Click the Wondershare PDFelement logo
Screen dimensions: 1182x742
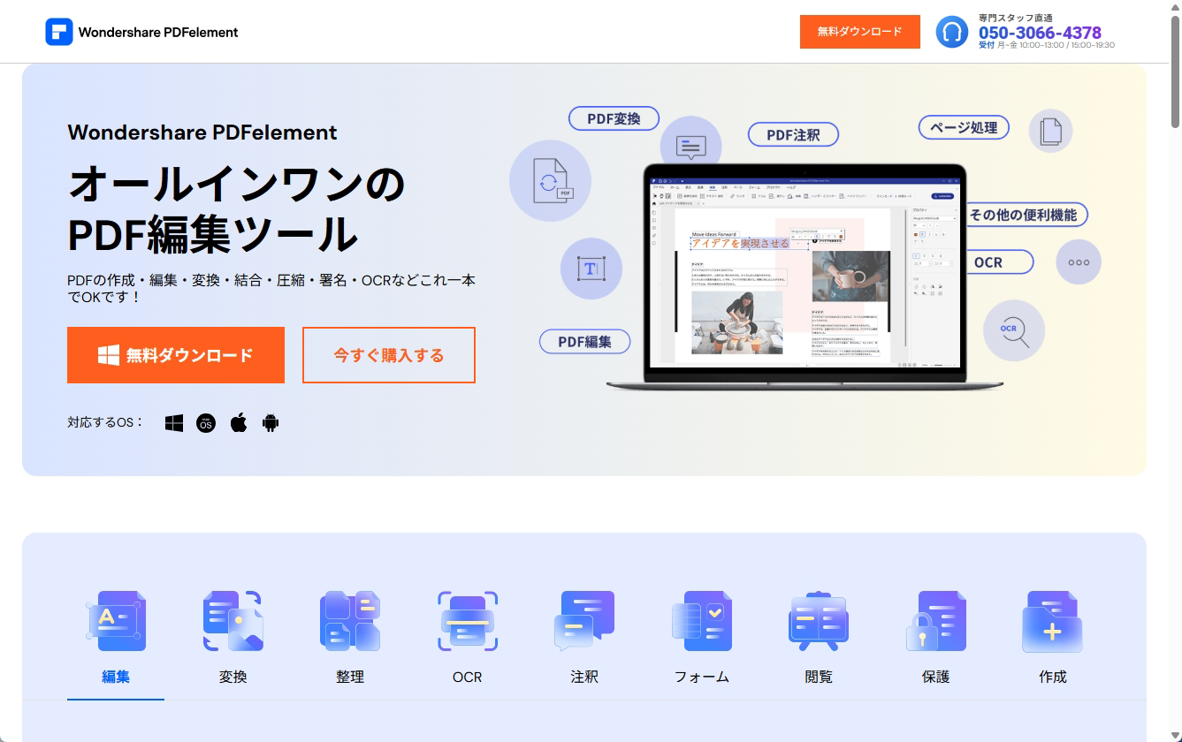(141, 32)
